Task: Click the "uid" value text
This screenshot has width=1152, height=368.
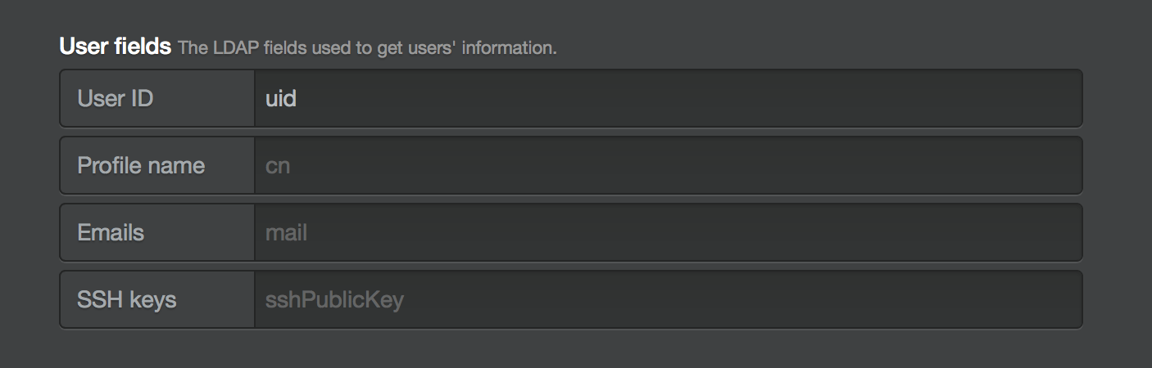Action: [280, 99]
